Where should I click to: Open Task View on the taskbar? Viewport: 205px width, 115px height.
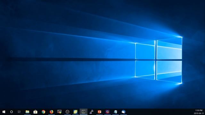click(19, 112)
